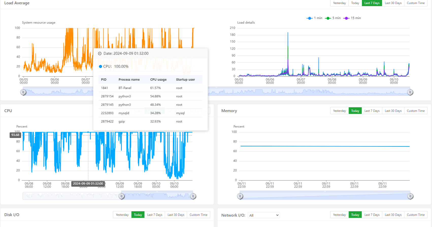This screenshot has width=432, height=227.
Task: Click the BT-Panel process row in tooltip
Action: coord(150,88)
